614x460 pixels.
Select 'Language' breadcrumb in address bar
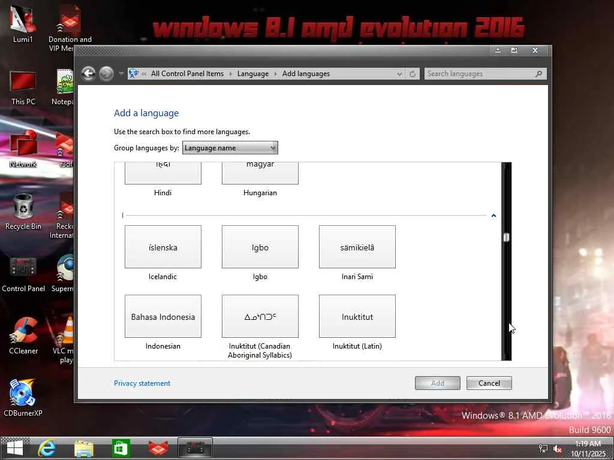pyautogui.click(x=253, y=74)
